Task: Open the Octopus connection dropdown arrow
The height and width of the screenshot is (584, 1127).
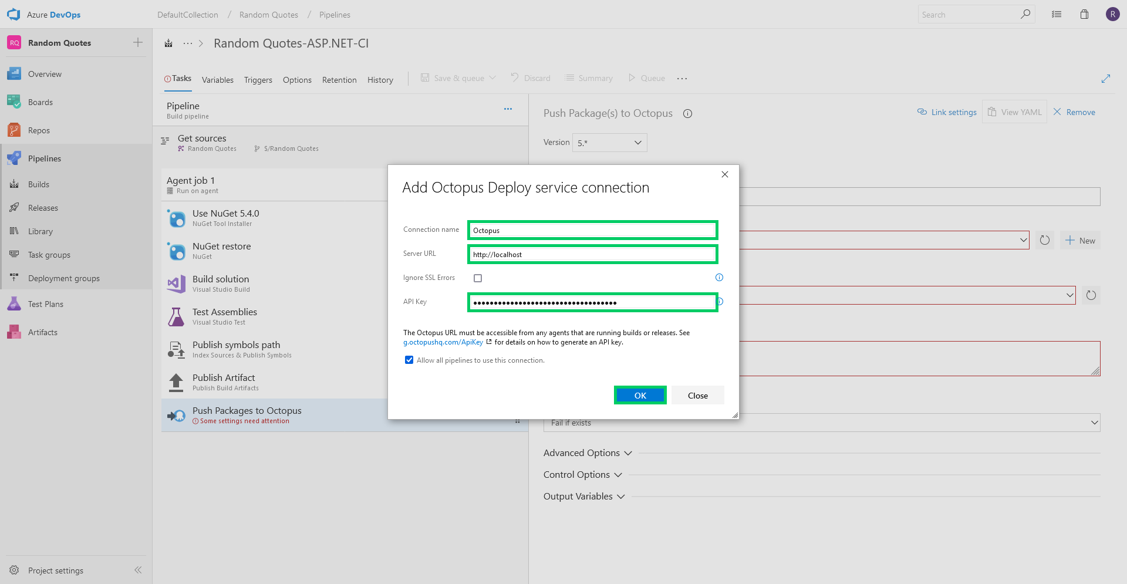Action: pyautogui.click(x=1023, y=240)
